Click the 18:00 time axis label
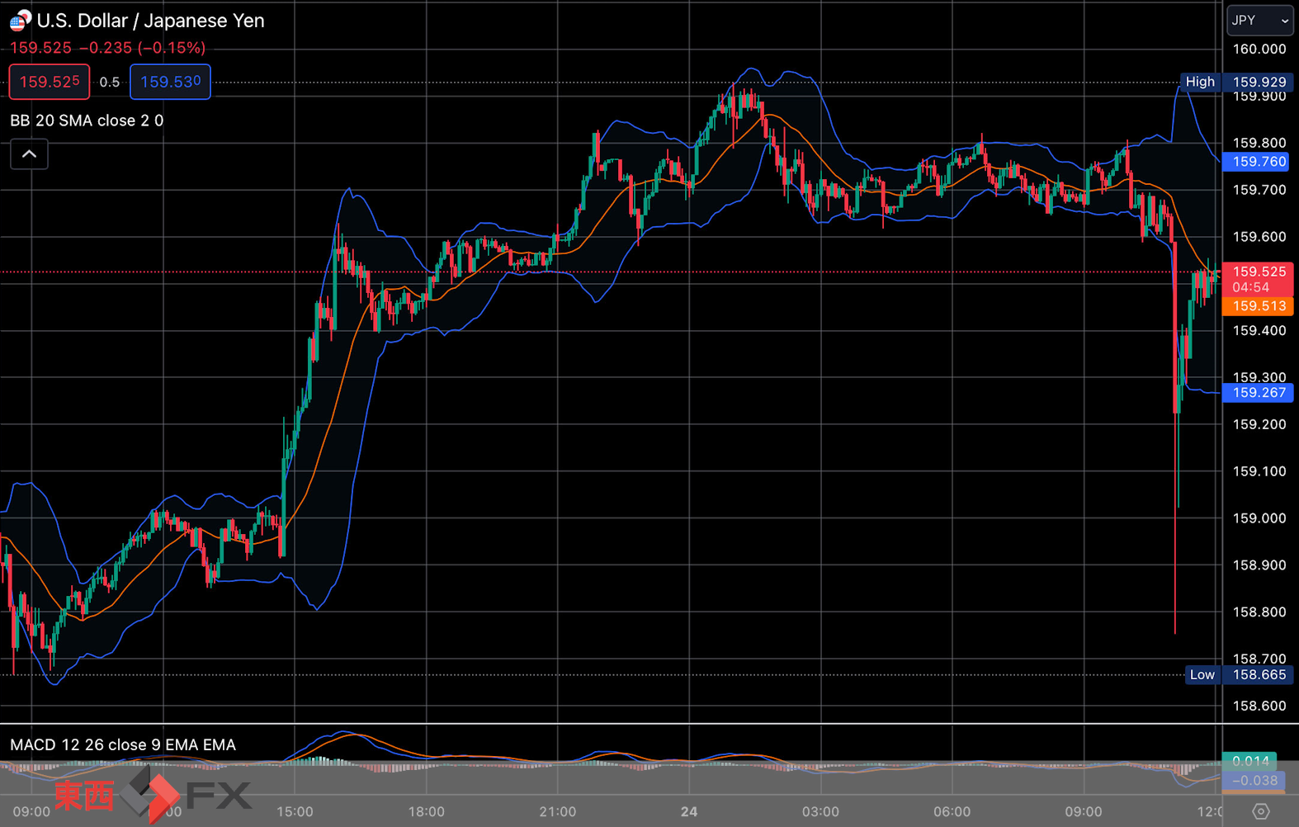Screen dimensions: 1299x827 coord(426,812)
